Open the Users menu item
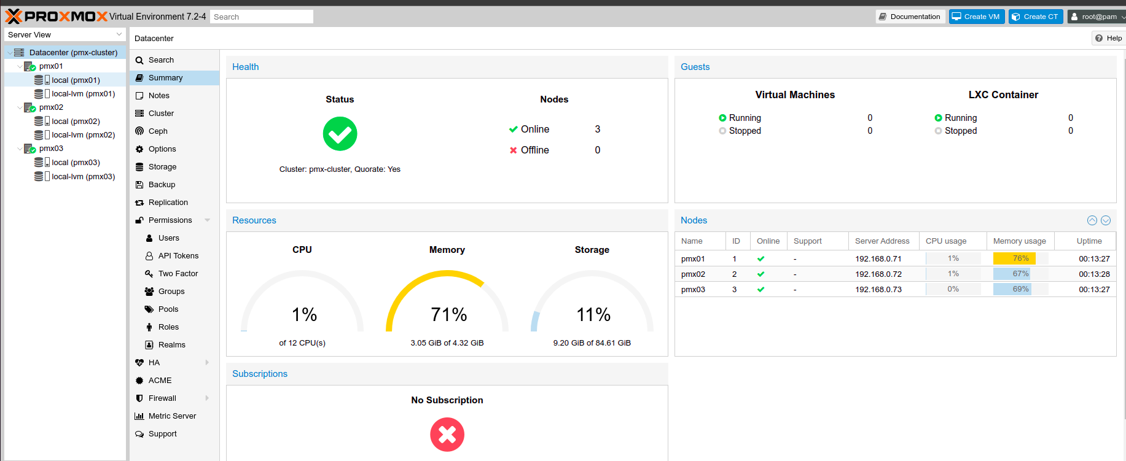Screen dimensions: 1126x461 click(x=174, y=238)
